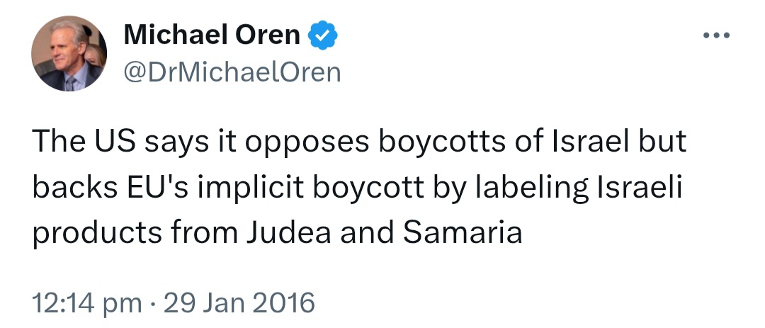Open the three-dot more options menu

coord(716,35)
